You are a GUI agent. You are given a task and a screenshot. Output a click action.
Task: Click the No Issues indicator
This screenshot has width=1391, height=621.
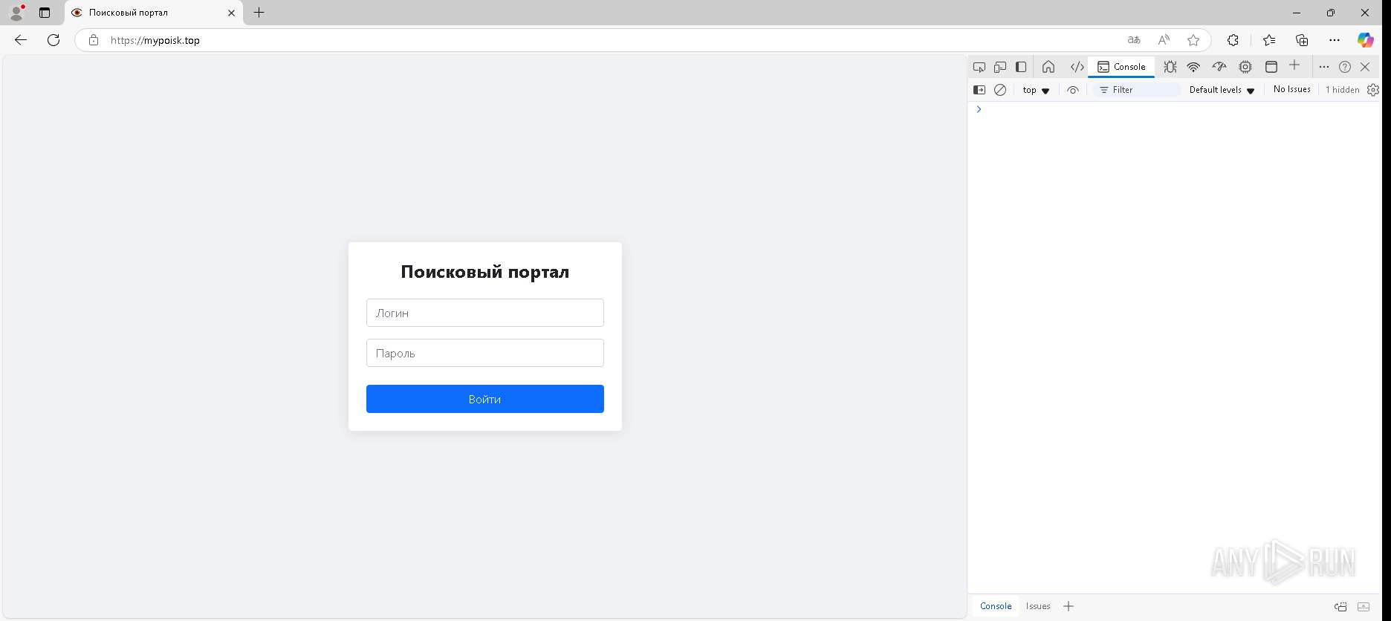coord(1291,89)
